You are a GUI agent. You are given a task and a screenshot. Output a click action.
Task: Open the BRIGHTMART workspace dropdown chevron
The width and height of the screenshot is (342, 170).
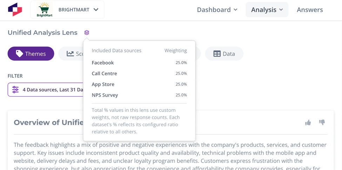point(96,9)
